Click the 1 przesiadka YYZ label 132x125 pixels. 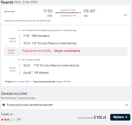click(x=68, y=16)
